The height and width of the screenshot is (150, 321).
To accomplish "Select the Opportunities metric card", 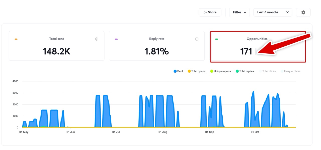I will click(x=258, y=47).
